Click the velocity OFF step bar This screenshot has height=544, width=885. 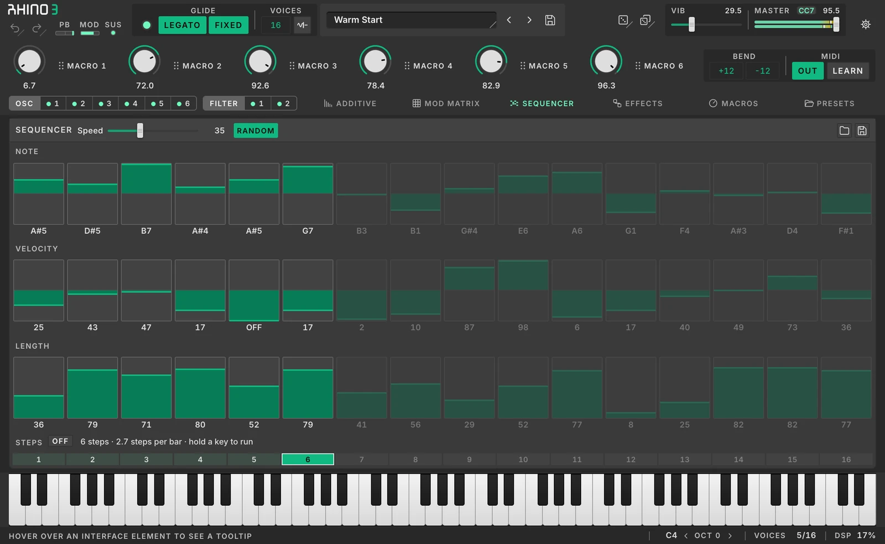[254, 290]
